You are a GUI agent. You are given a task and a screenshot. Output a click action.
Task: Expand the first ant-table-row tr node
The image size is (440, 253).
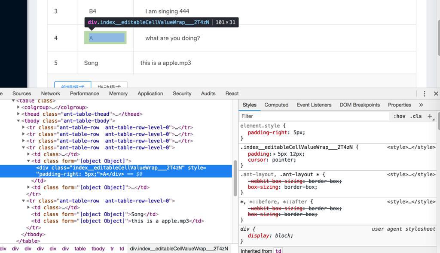point(23,127)
